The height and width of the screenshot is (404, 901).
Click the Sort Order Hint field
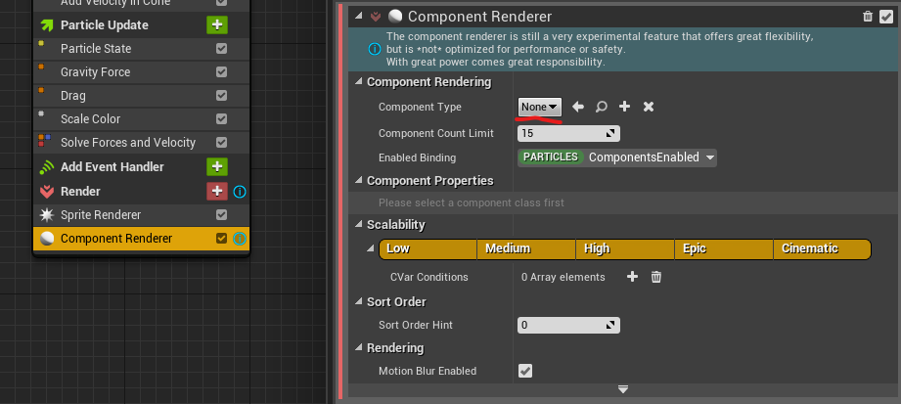click(568, 326)
